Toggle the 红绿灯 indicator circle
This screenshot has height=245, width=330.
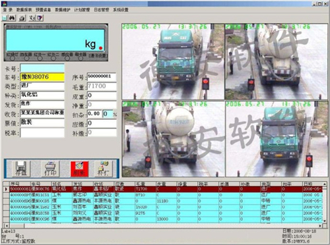[x=13, y=58]
